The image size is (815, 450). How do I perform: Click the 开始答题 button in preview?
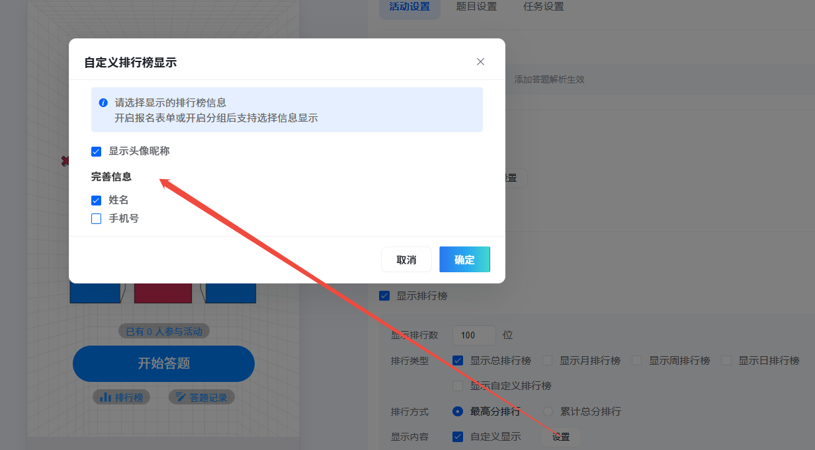click(163, 363)
